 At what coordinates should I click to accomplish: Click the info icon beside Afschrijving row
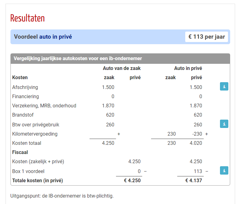tap(224, 87)
